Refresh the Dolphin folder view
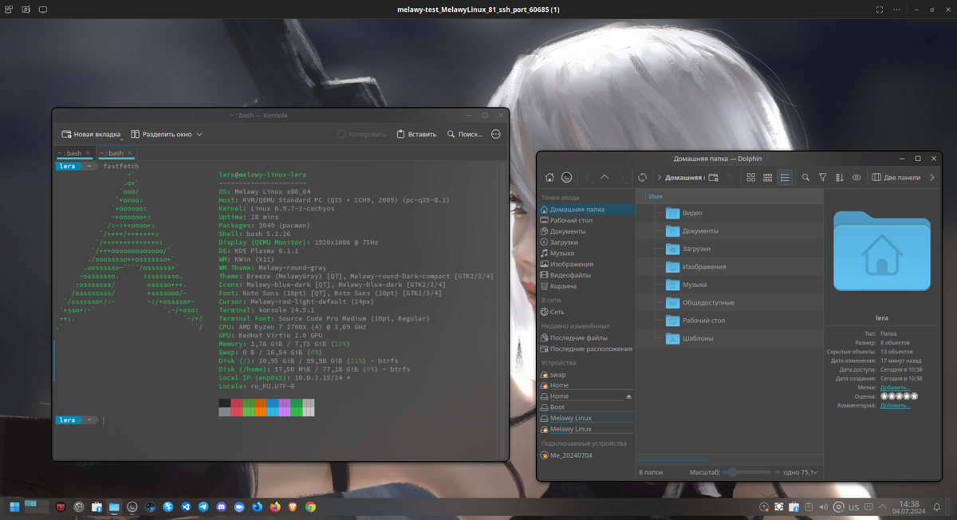The image size is (957, 520). pos(643,178)
